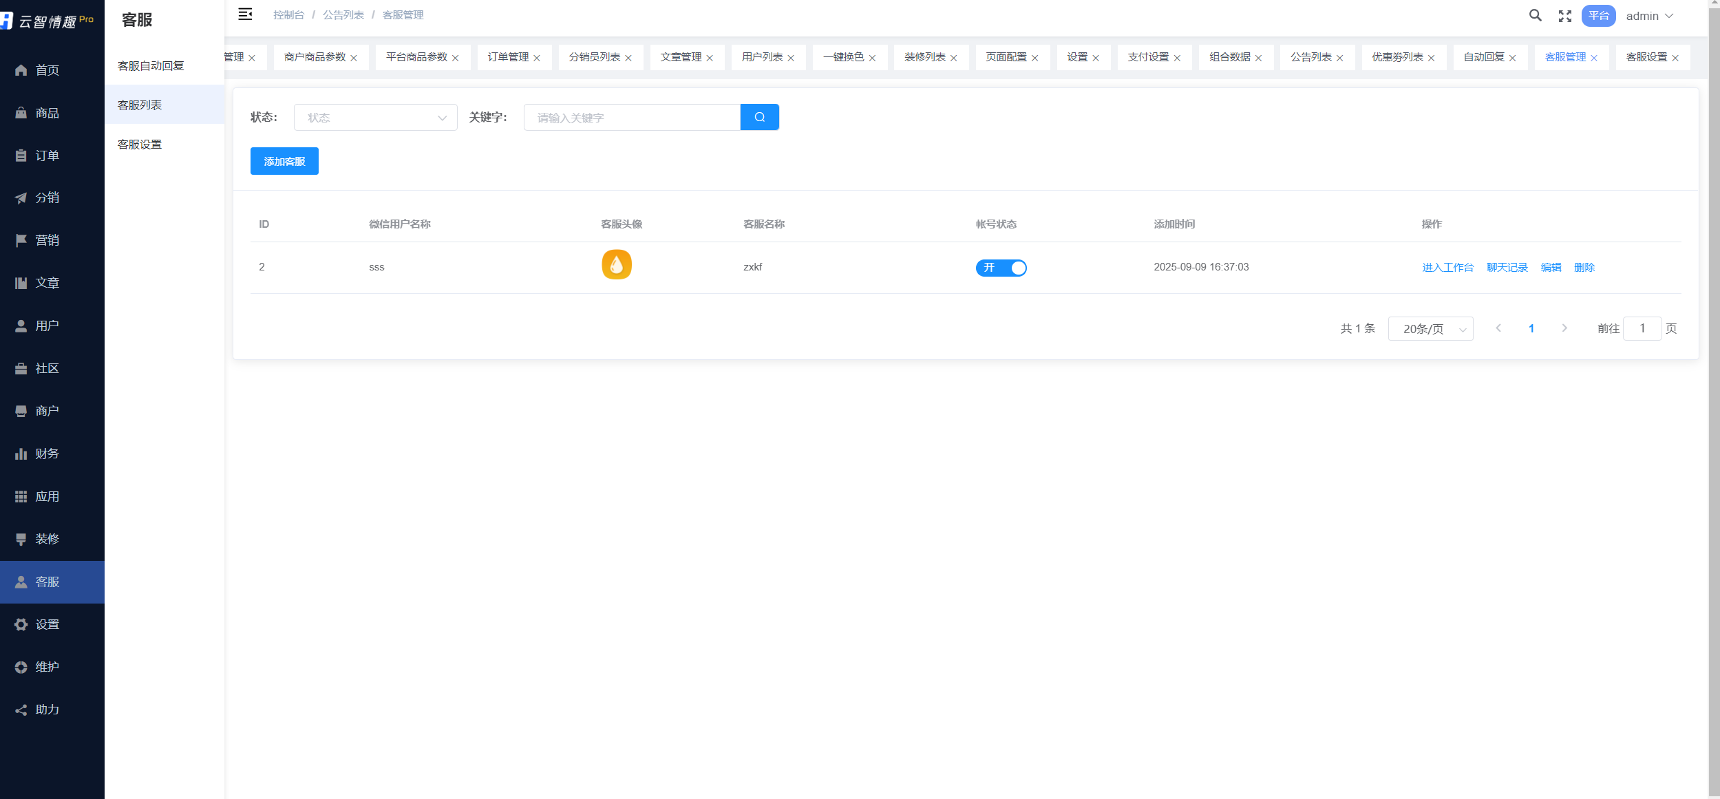This screenshot has width=1720, height=799.
Task: Open 聊天记录 link for zxkf
Action: 1507,268
